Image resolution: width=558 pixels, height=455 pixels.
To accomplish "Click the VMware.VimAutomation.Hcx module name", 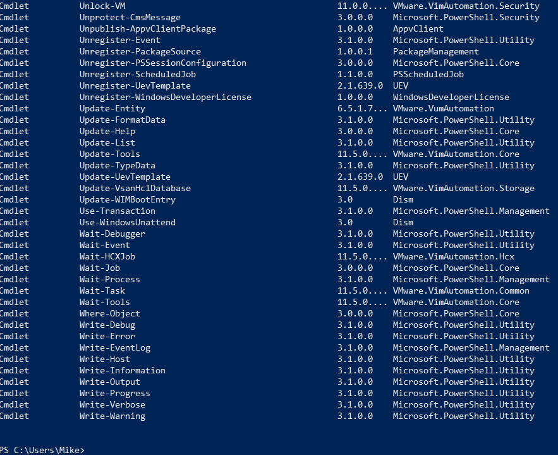I will click(453, 256).
